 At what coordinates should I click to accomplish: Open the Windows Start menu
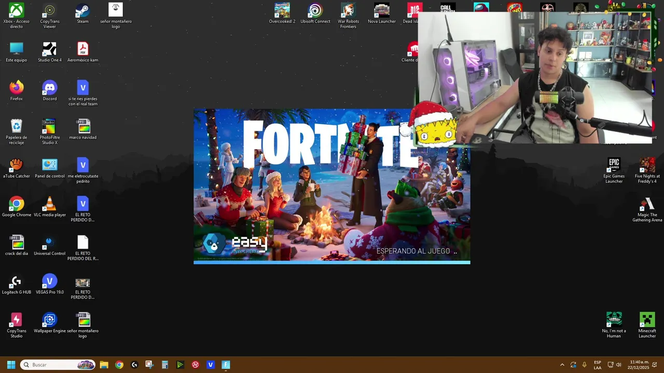(11, 365)
